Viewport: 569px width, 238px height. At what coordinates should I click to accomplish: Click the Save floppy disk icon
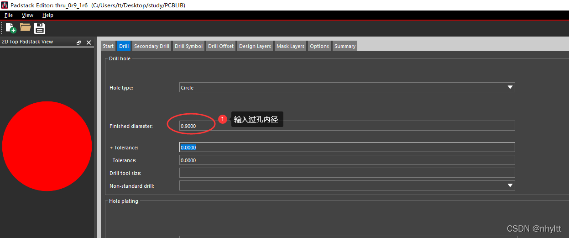pyautogui.click(x=40, y=28)
